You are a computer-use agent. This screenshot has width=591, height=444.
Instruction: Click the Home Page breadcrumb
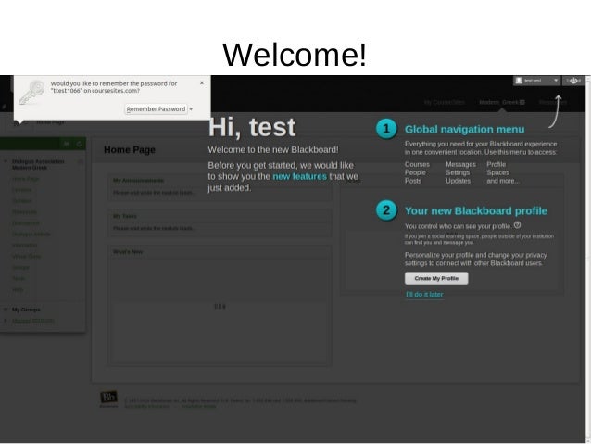tap(50, 122)
